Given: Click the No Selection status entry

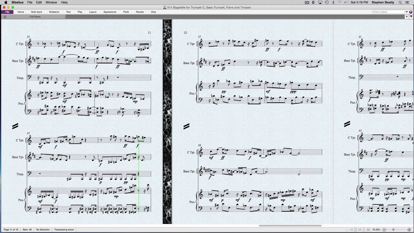Looking at the screenshot, I should 43,229.
